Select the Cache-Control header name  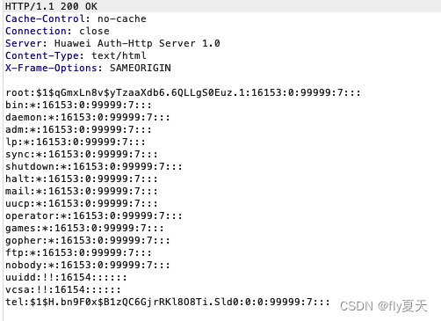click(47, 18)
